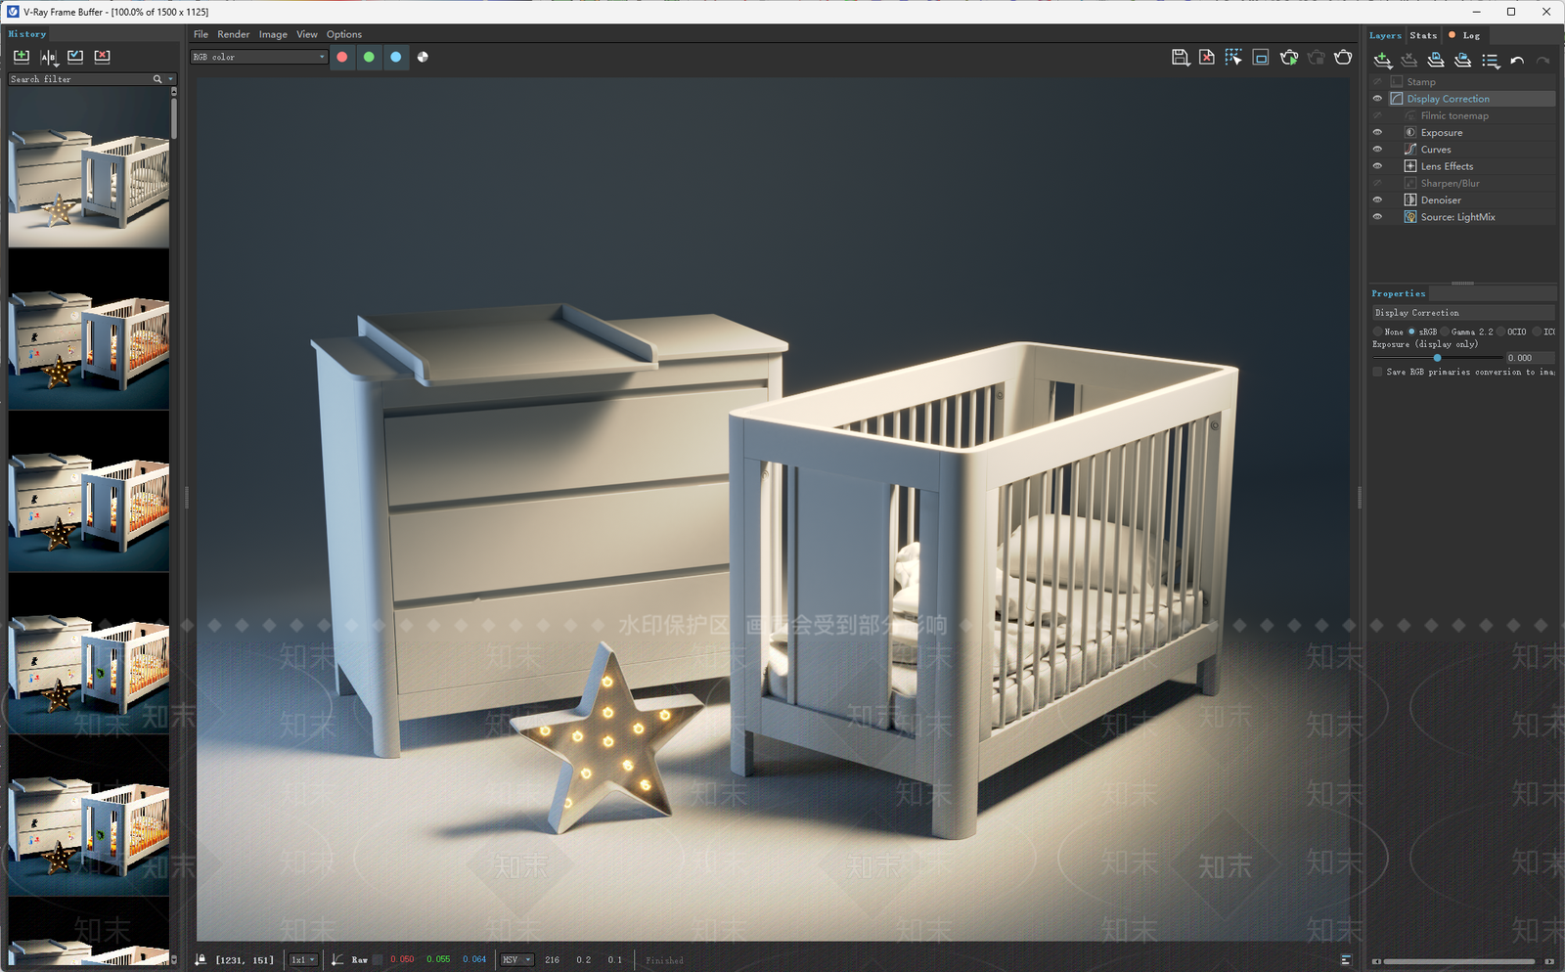This screenshot has width=1565, height=972.
Task: Click the Source: LightMix layer icon
Action: 1410,217
